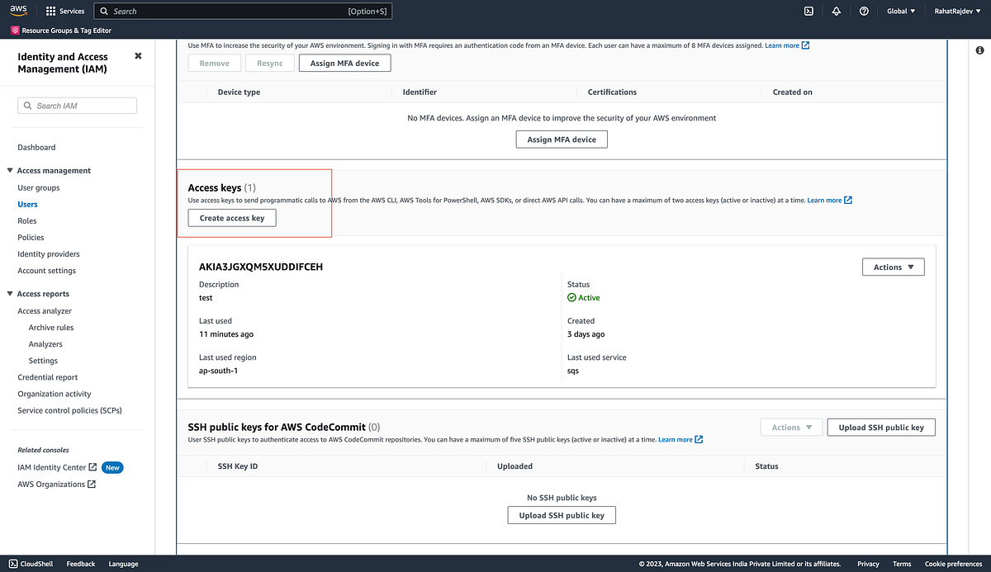Open the Actions dropdown for the access key
The height and width of the screenshot is (572, 991).
[x=893, y=267]
